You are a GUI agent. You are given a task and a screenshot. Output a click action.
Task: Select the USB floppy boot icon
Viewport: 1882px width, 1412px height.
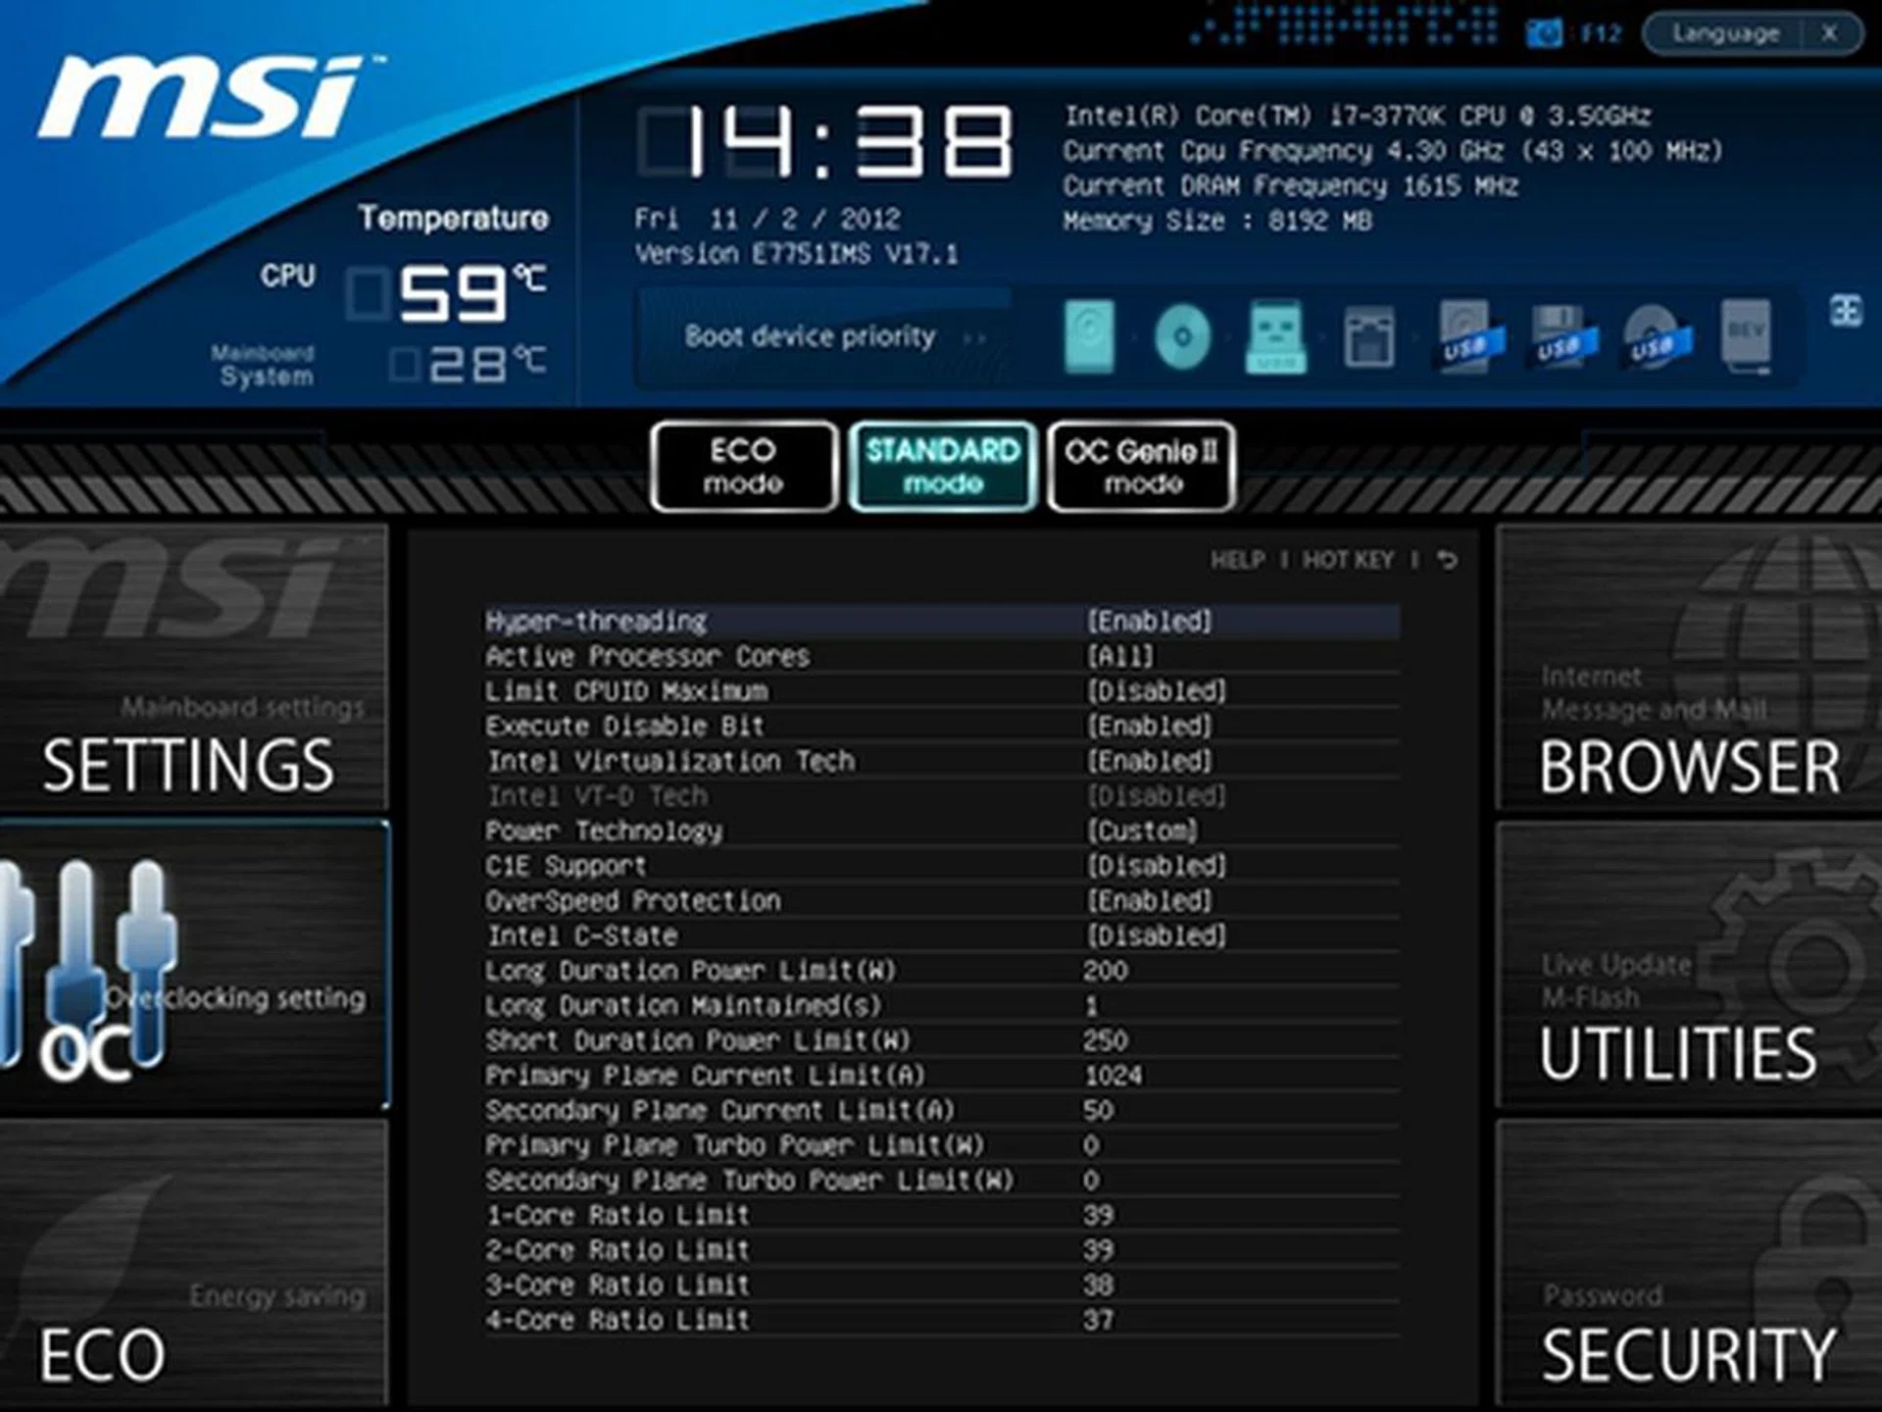tap(1559, 336)
